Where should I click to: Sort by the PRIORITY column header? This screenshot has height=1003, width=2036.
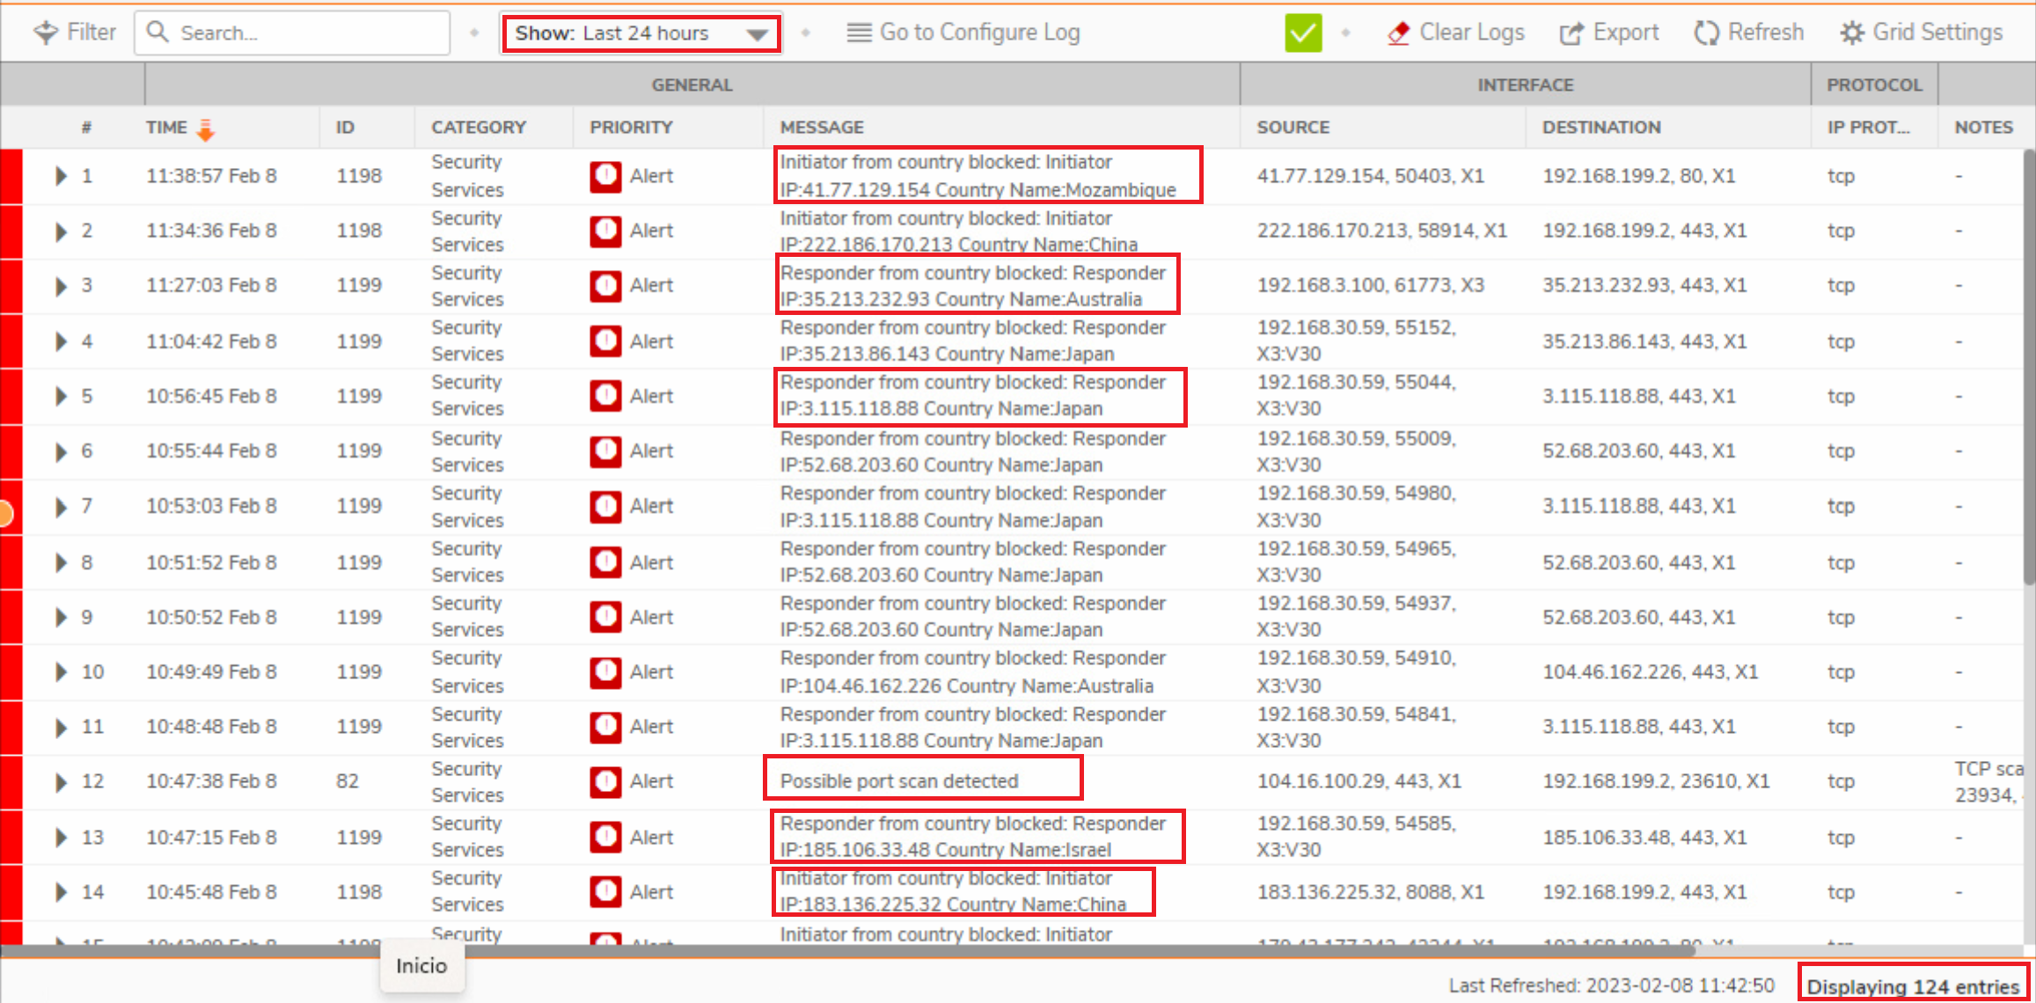pos(630,128)
